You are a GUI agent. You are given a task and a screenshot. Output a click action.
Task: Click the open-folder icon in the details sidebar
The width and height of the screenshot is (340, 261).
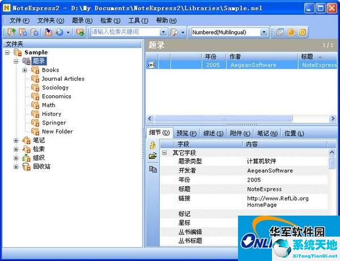click(152, 156)
